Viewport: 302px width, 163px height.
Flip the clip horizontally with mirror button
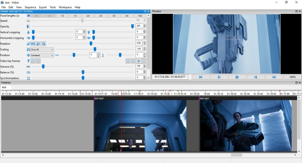pos(33,44)
